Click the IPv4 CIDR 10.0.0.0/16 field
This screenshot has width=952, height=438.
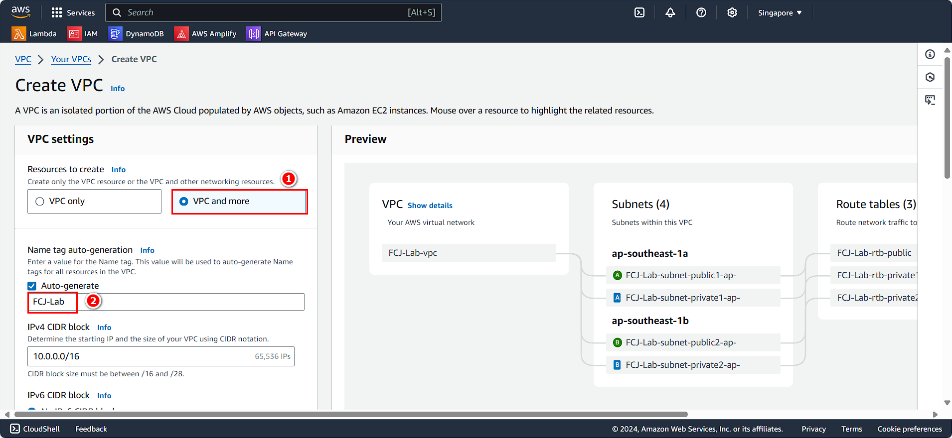coord(161,356)
